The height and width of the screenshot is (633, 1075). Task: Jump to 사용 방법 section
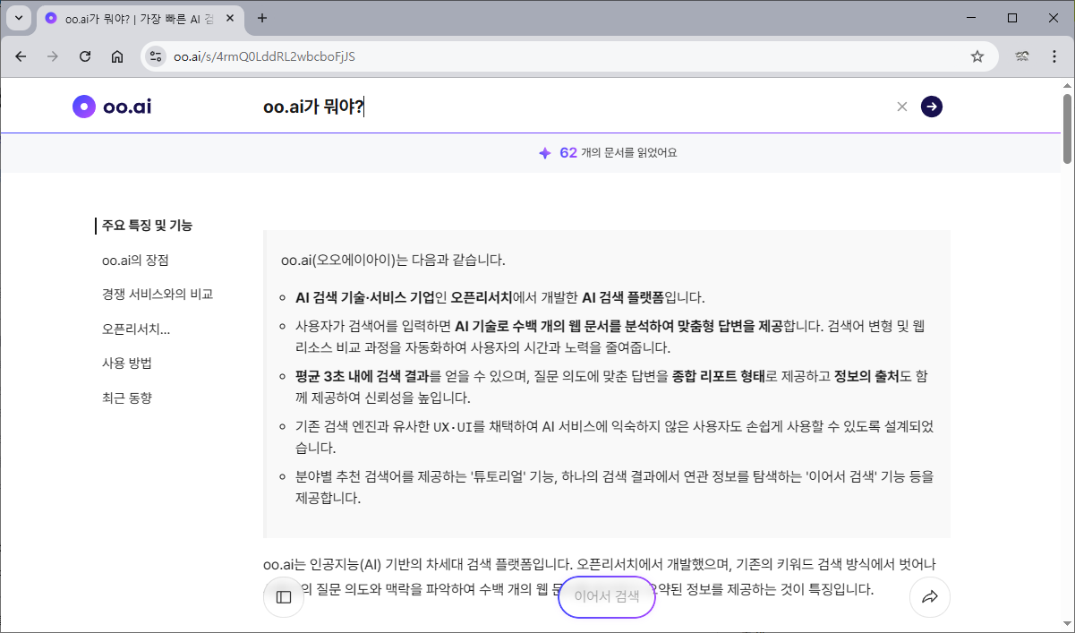click(x=127, y=364)
